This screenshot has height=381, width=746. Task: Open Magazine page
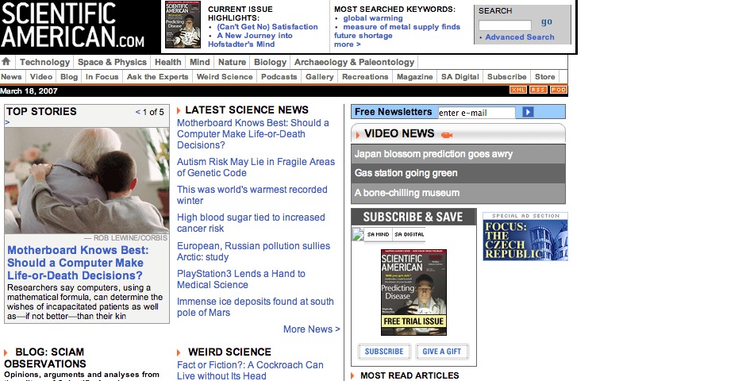415,76
